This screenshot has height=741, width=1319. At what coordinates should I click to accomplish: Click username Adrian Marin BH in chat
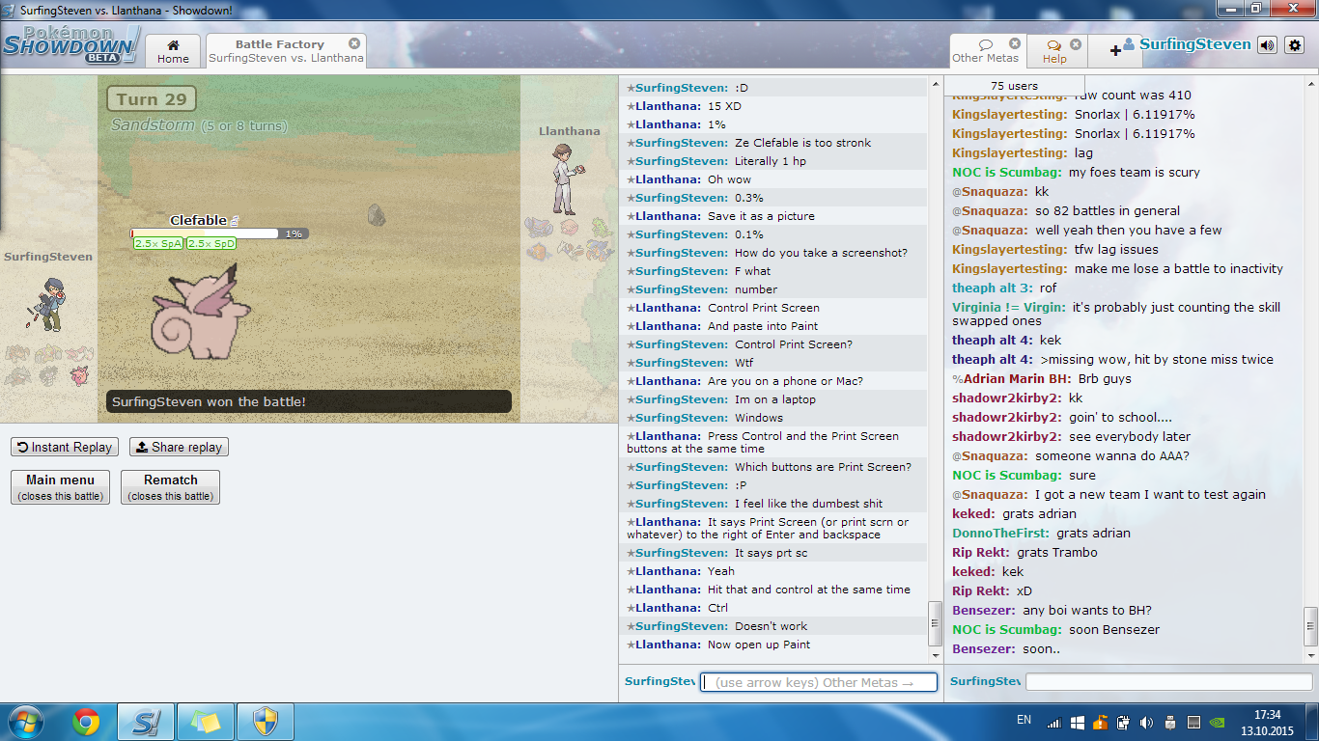pyautogui.click(x=1018, y=379)
